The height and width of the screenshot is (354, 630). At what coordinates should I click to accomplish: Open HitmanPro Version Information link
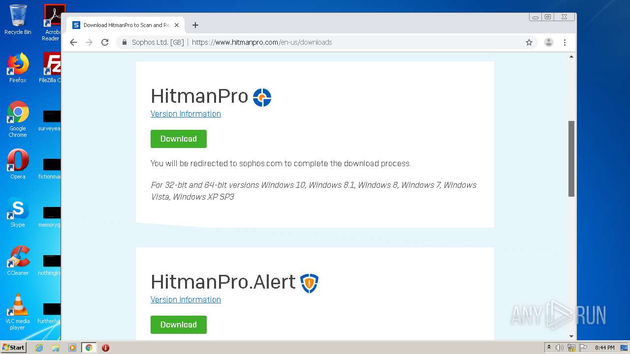186,114
